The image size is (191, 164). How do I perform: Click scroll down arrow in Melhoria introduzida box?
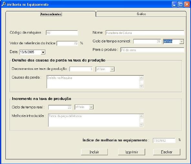point(141,124)
